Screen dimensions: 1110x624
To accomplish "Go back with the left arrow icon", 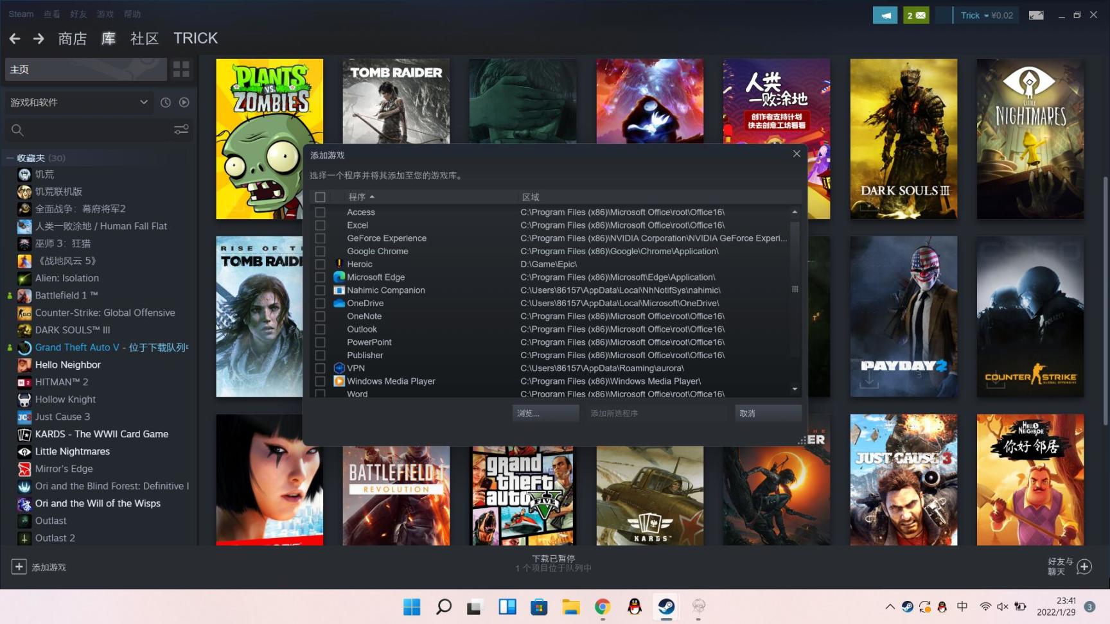I will tap(15, 39).
